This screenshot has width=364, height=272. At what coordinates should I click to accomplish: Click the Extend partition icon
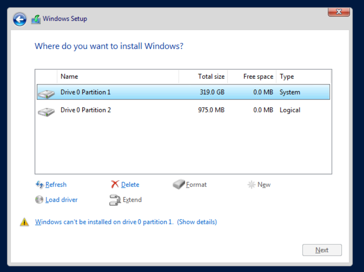(x=115, y=200)
